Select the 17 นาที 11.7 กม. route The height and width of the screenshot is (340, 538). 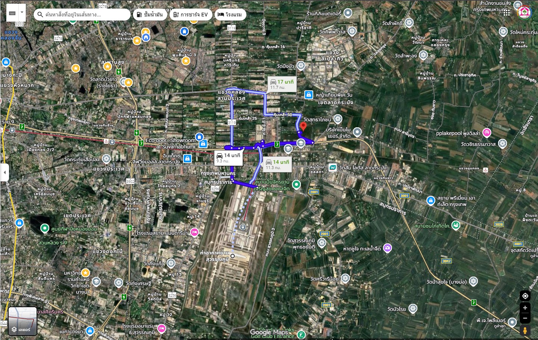point(282,84)
